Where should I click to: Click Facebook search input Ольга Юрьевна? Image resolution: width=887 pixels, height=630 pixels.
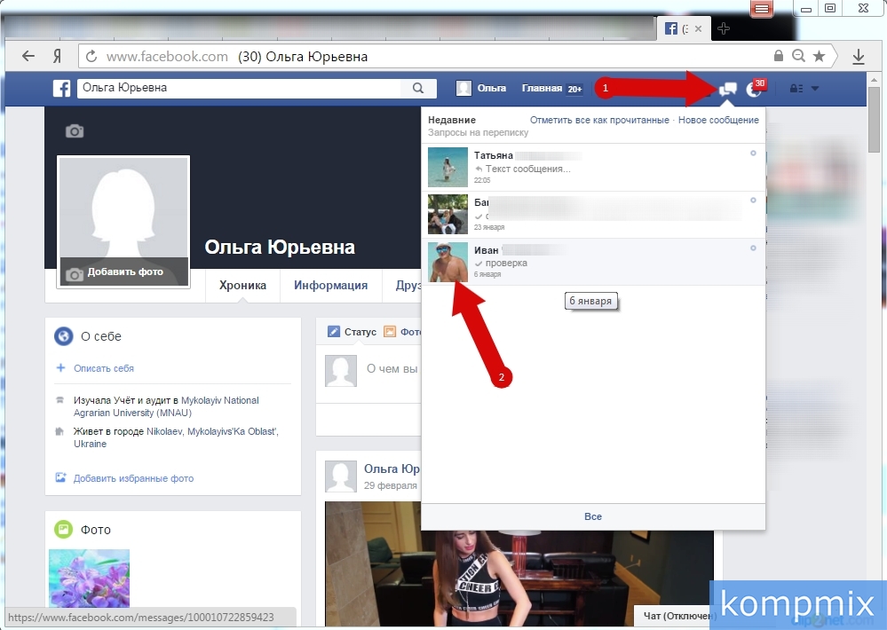coord(239,88)
